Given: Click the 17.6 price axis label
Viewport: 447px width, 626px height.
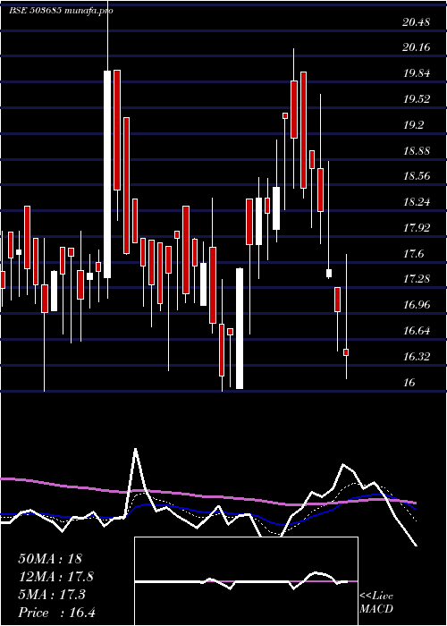Looking at the screenshot, I should pyautogui.click(x=413, y=254).
